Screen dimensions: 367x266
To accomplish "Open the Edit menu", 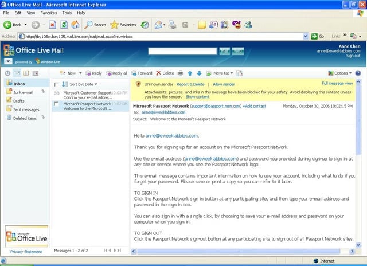I will tap(18, 13).
